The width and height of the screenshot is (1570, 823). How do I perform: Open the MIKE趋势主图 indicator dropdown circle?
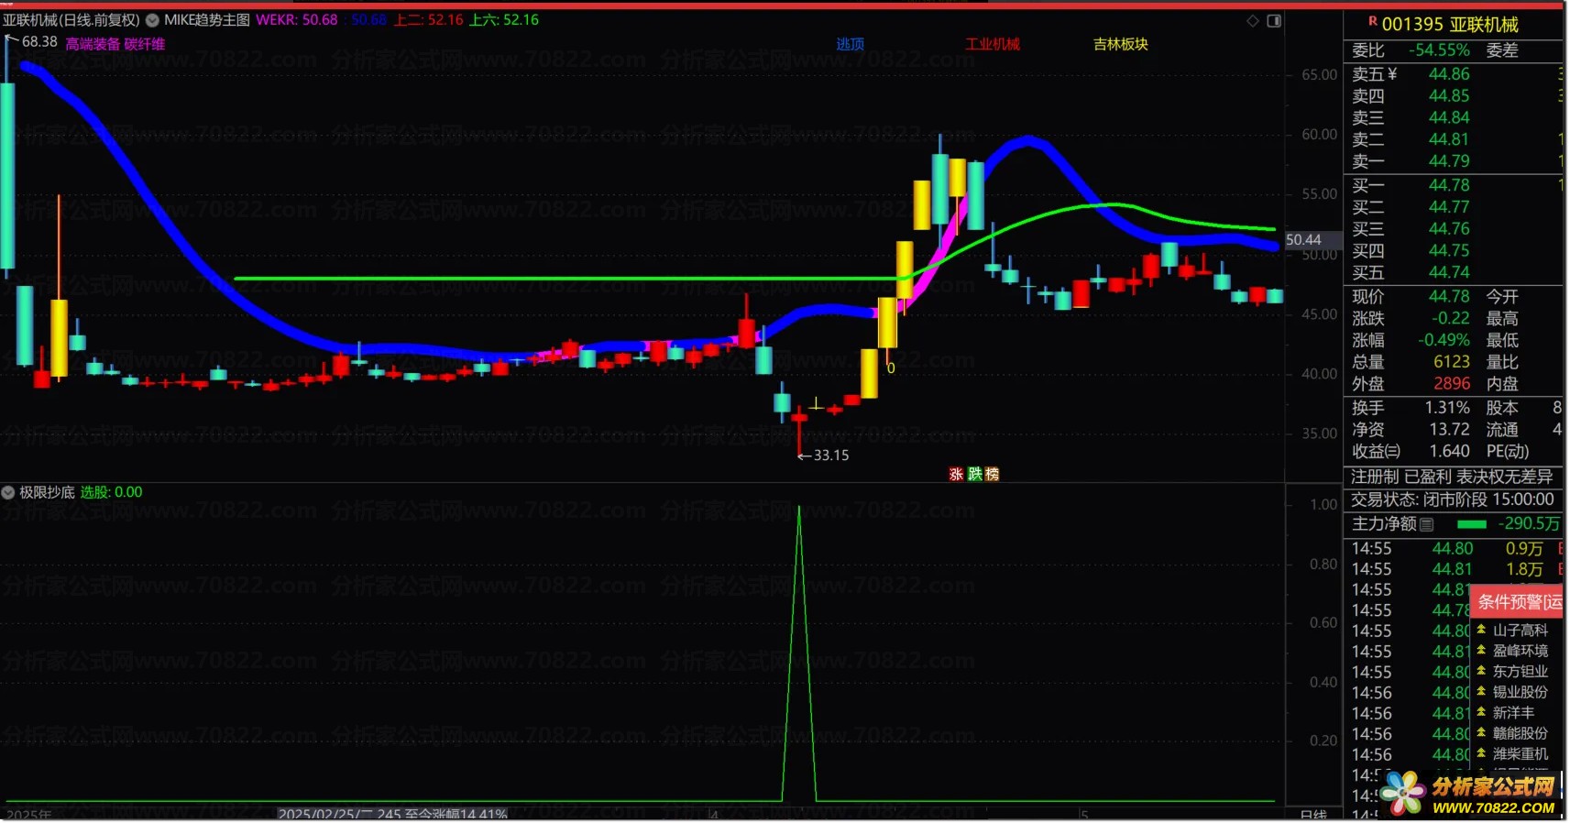152,20
